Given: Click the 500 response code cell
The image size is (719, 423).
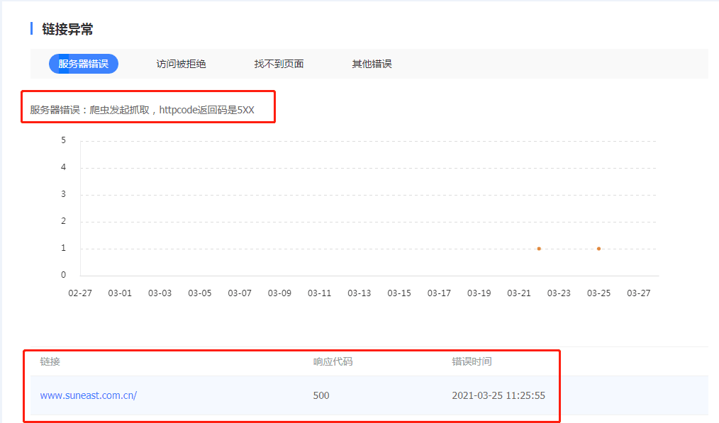Looking at the screenshot, I should click(321, 395).
